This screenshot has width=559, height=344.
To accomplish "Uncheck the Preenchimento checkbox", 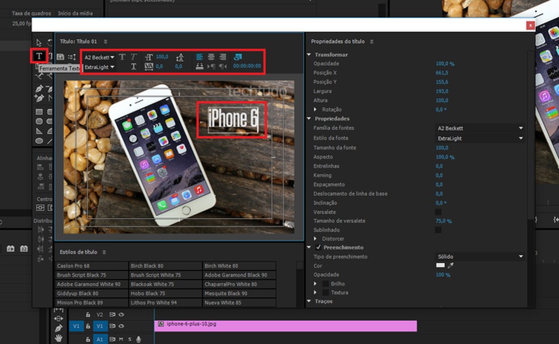I will [318, 248].
